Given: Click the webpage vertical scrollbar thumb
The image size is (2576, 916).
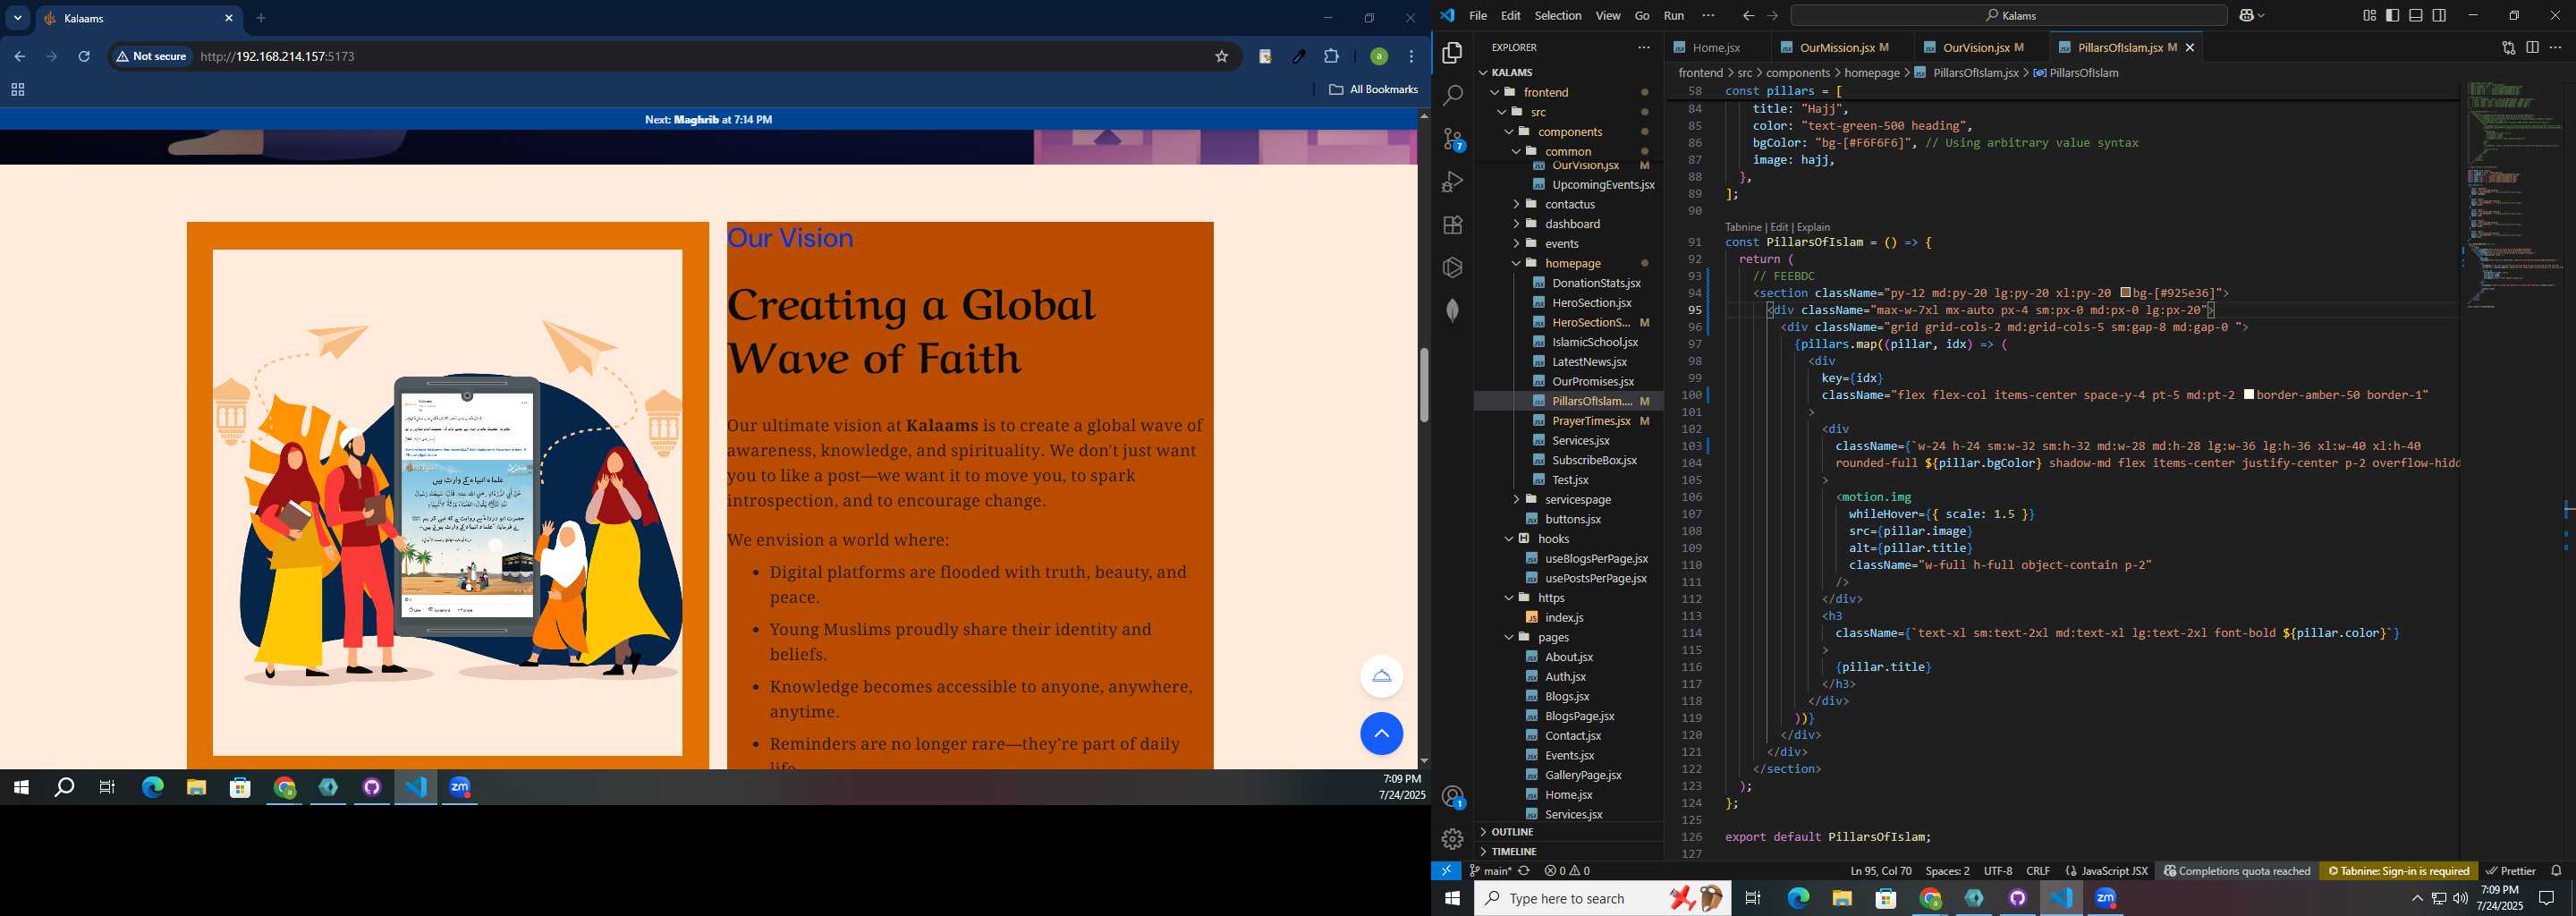Looking at the screenshot, I should (1423, 385).
